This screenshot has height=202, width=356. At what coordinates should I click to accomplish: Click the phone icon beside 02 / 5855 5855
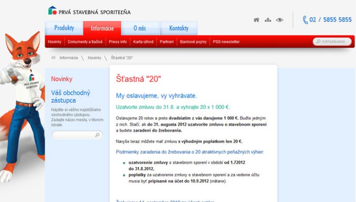click(305, 20)
